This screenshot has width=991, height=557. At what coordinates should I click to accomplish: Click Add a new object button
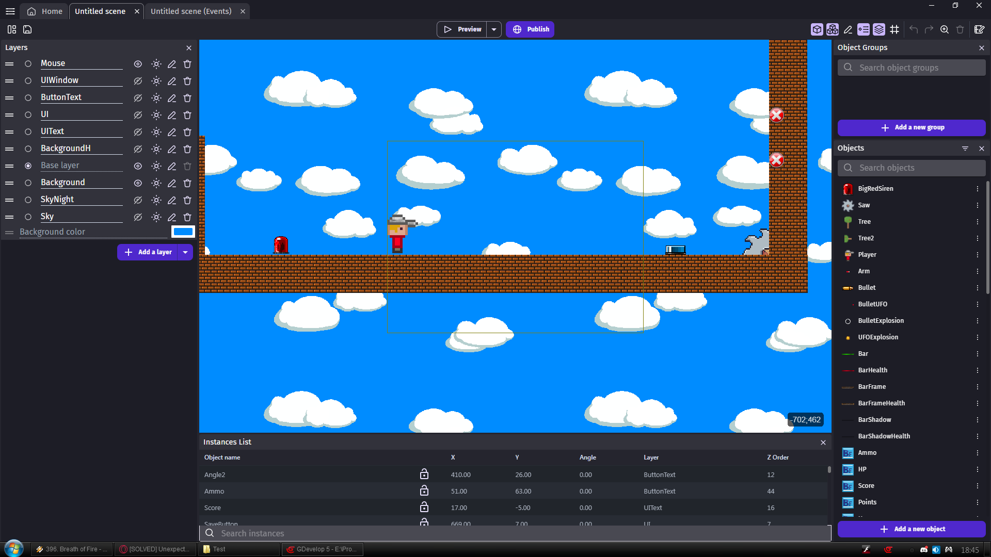(912, 529)
